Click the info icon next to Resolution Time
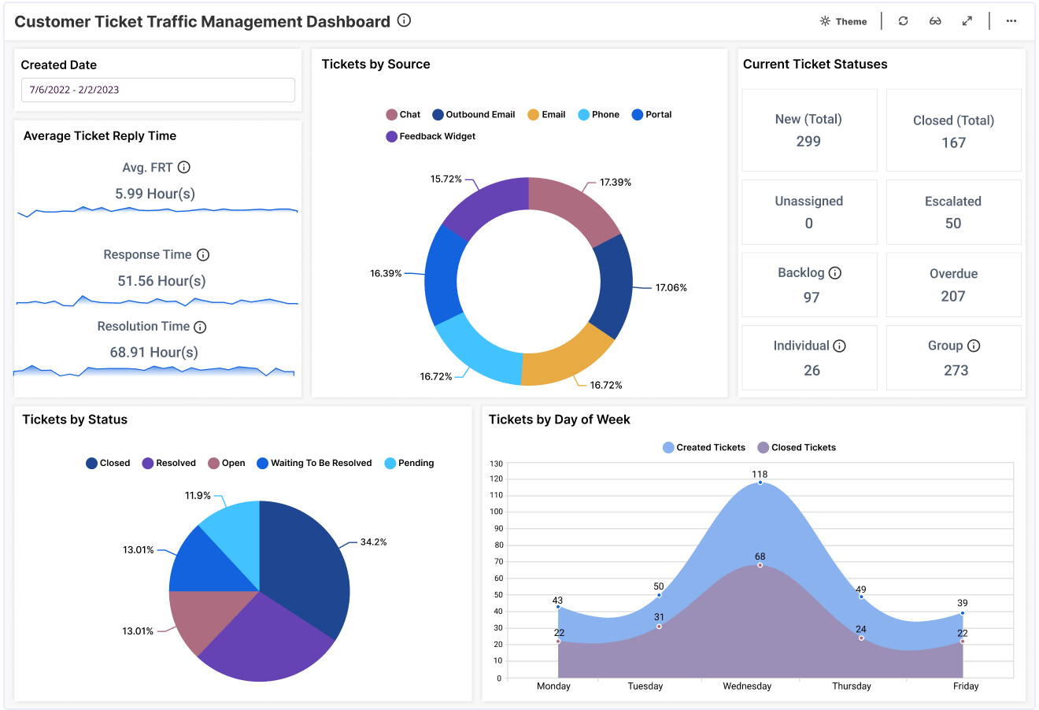The width and height of the screenshot is (1039, 710). point(203,326)
